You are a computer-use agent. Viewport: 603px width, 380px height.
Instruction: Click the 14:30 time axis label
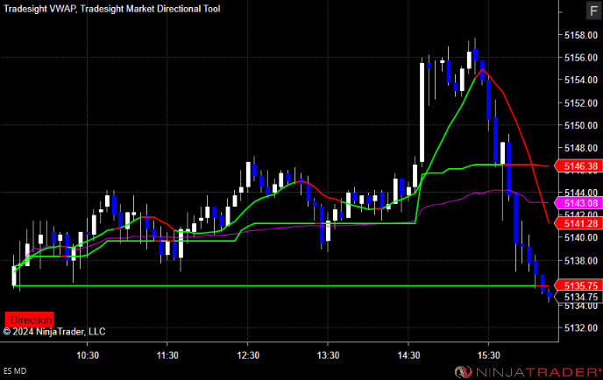(x=408, y=355)
